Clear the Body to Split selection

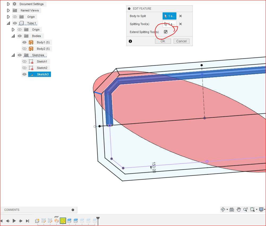tap(181, 16)
